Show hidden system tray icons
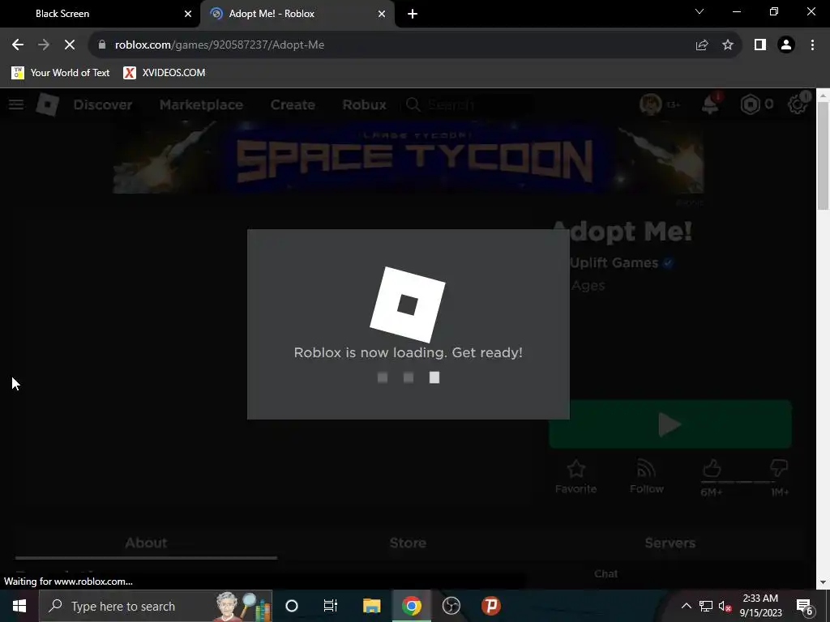The image size is (830, 622). [x=686, y=606]
